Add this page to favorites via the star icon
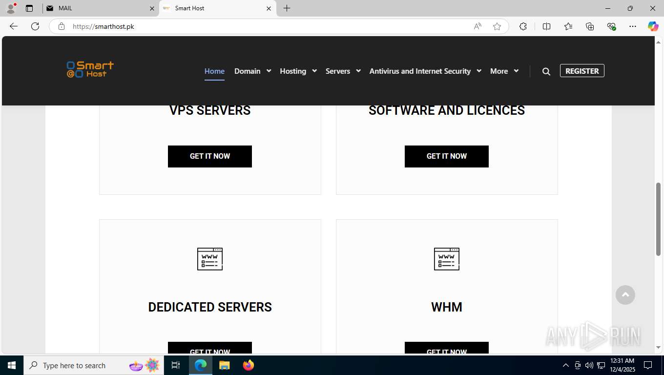This screenshot has height=375, width=664. point(497,26)
